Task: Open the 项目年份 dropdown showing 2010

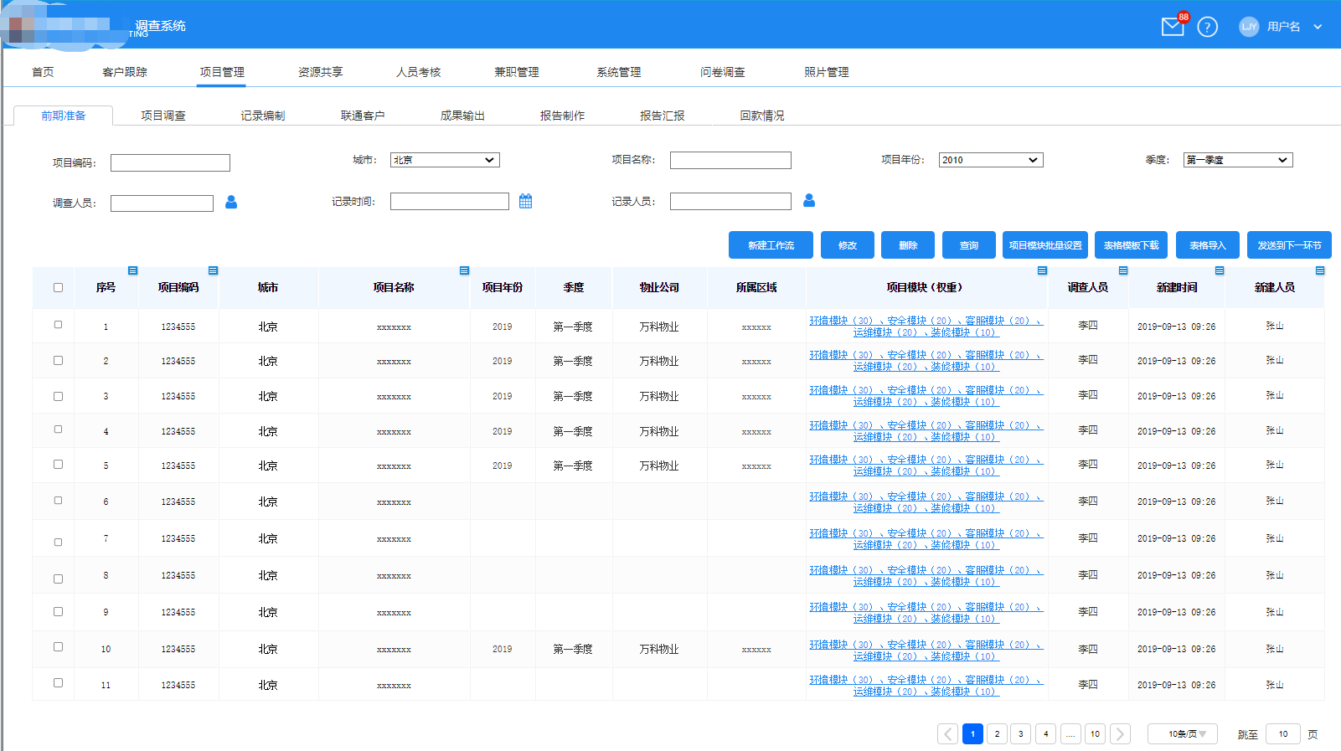Action: click(x=991, y=160)
